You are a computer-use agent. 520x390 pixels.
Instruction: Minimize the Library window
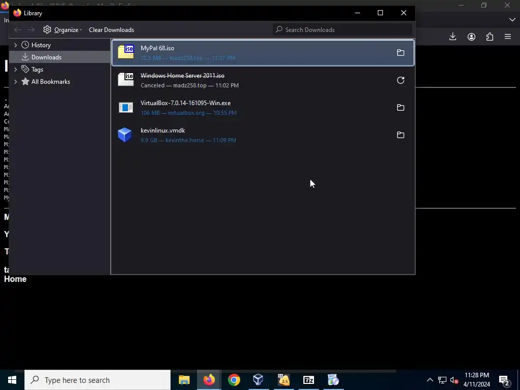pyautogui.click(x=357, y=13)
